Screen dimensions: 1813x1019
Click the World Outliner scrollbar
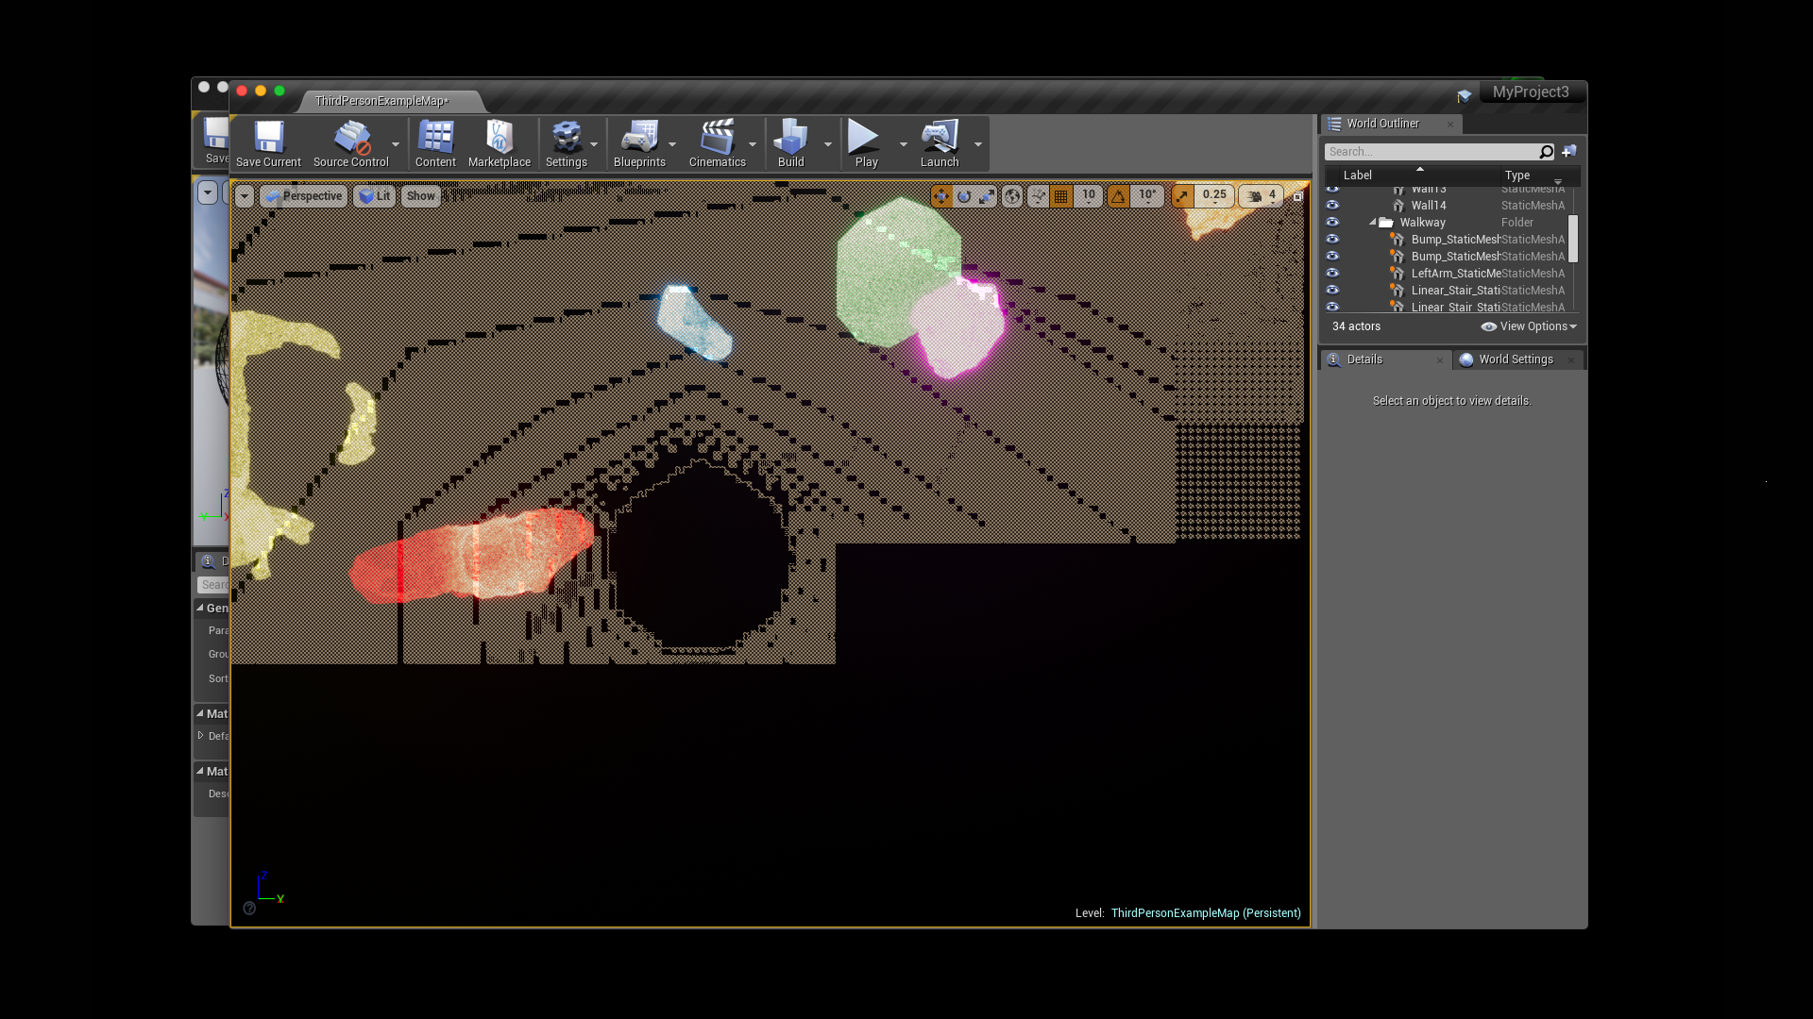pyautogui.click(x=1573, y=240)
